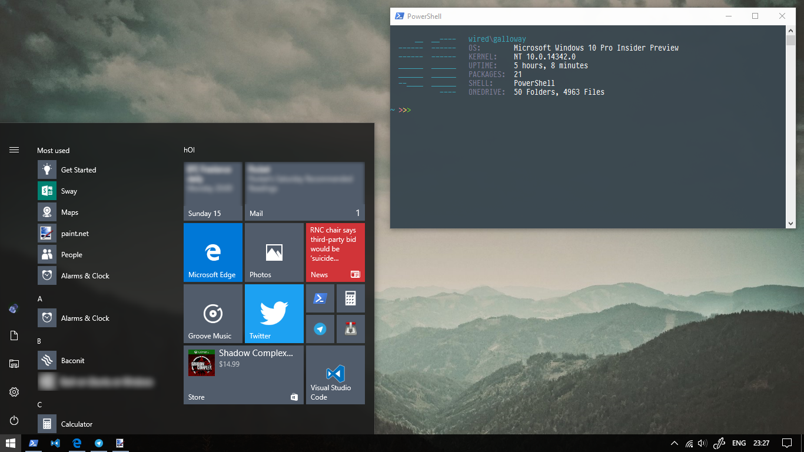
Task: Open Visual Studio Code from the taskbar
Action: point(55,443)
